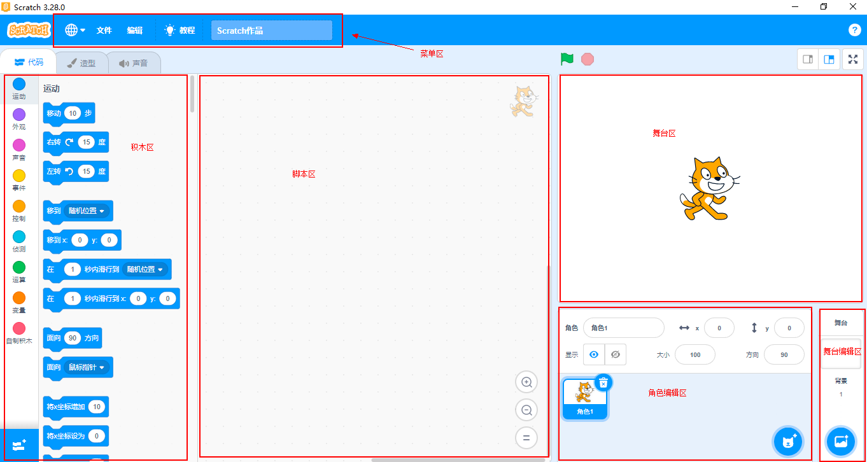The width and height of the screenshot is (867, 462).
Task: Zoom in the script workspace
Action: coord(526,382)
